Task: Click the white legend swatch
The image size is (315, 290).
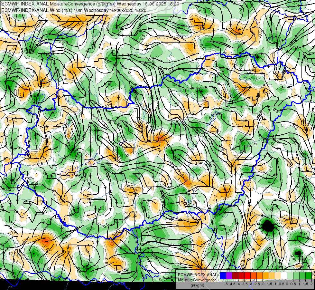Action: tap(284, 276)
